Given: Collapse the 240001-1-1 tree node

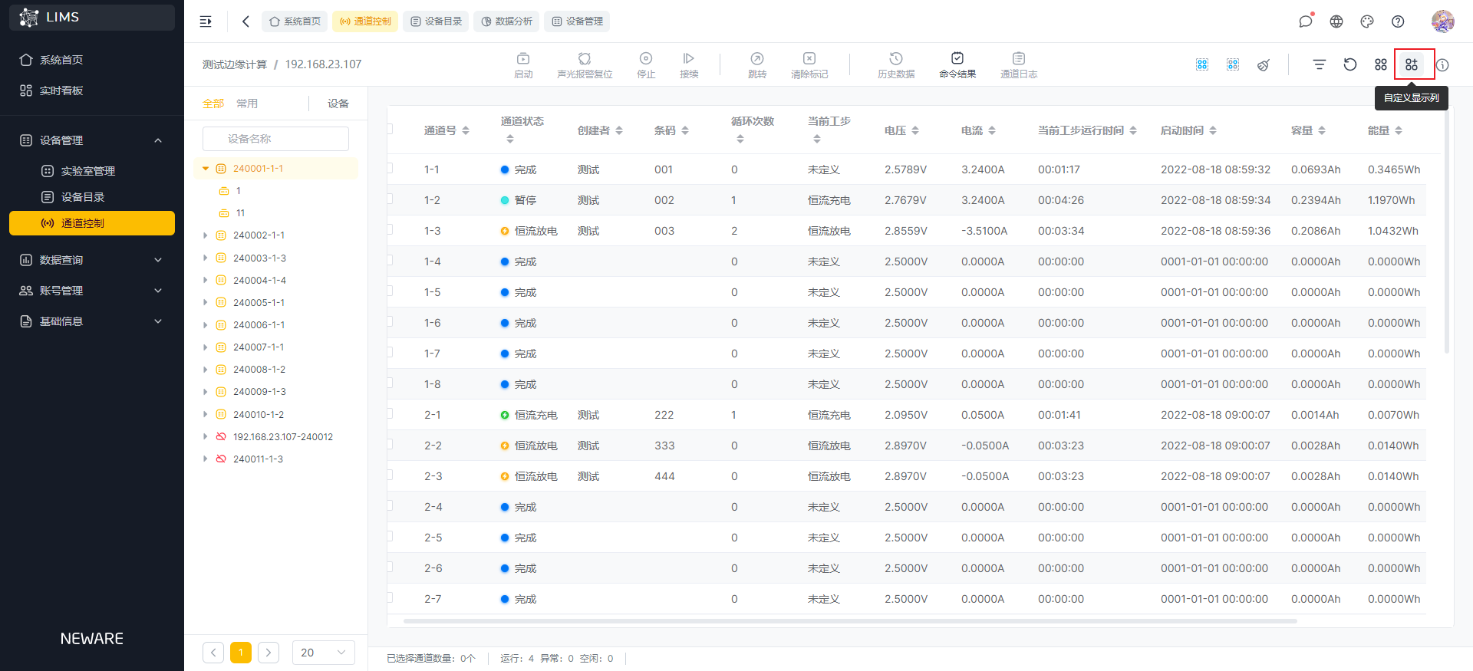Looking at the screenshot, I should (x=206, y=168).
